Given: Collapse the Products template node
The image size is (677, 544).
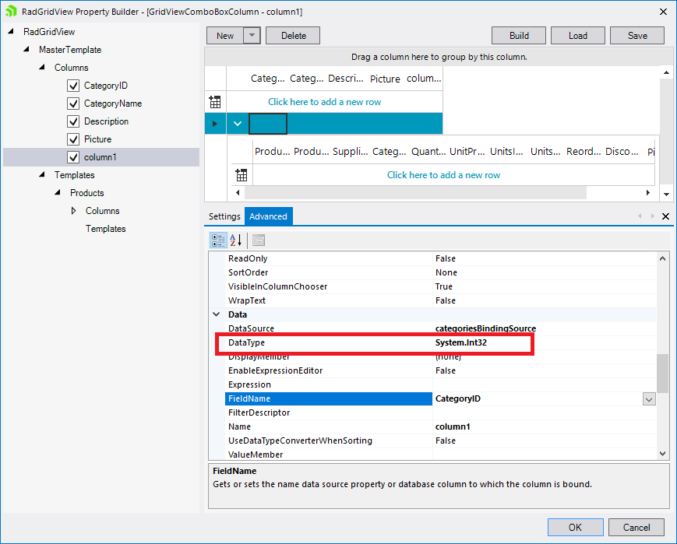Looking at the screenshot, I should click(58, 192).
